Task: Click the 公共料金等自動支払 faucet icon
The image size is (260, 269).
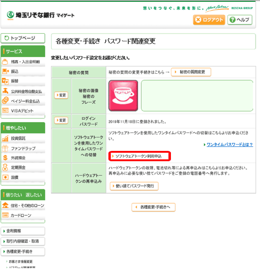Action: (x=5, y=91)
